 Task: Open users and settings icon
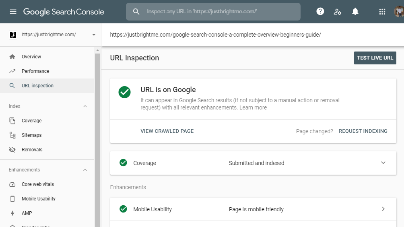point(338,12)
